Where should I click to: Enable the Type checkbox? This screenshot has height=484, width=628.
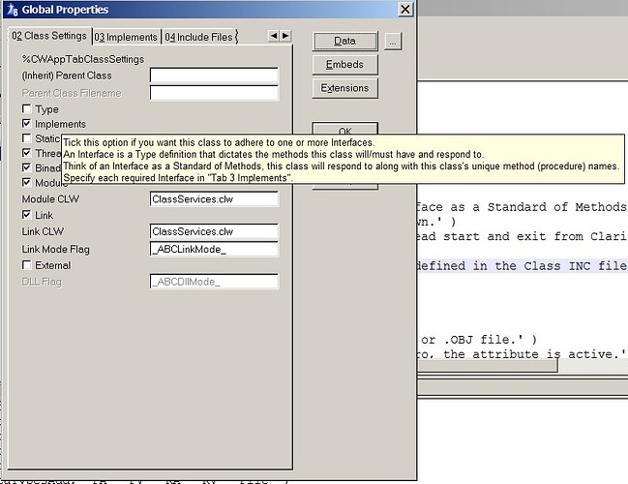[27, 109]
